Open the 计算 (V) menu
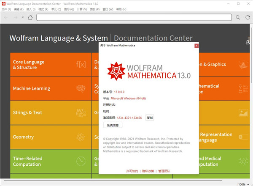The width and height of the screenshot is (253, 186). (x=82, y=9)
